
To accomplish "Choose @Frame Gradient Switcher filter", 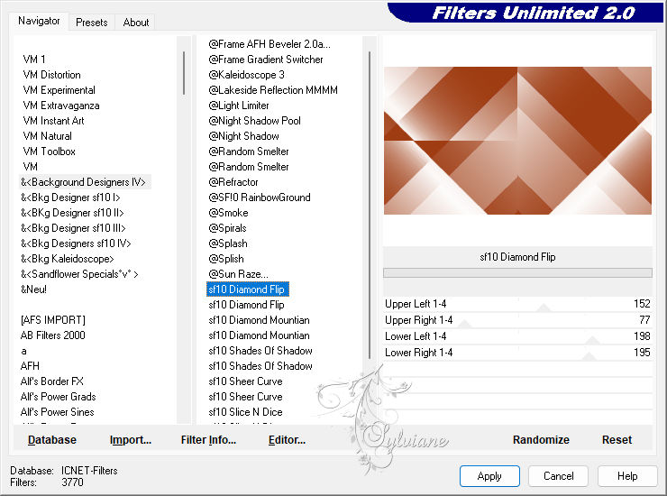I will 265,60.
